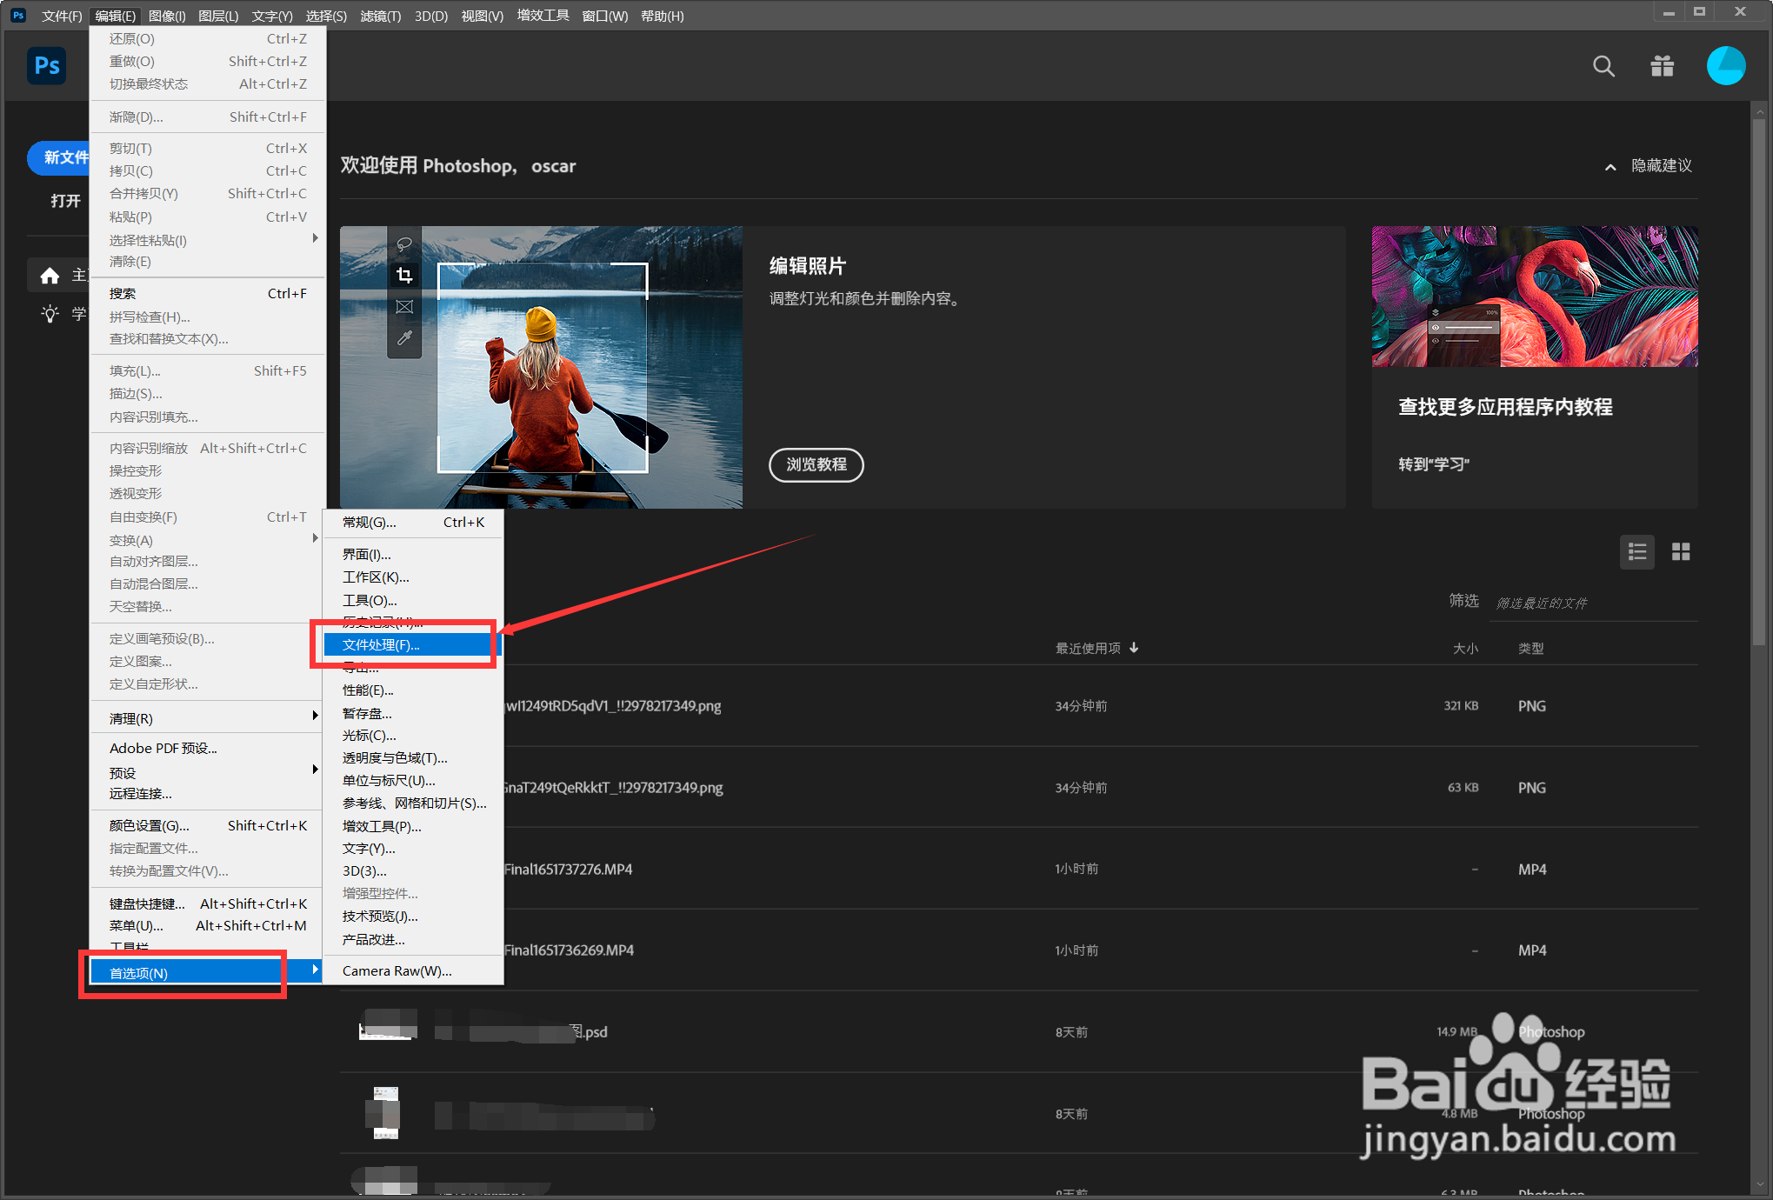Open the flamingo tutorial thumbnail
Screen dimensions: 1773x1200
click(1534, 297)
